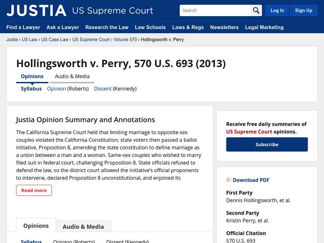This screenshot has width=324, height=243.
Task: Open the Newsletters page
Action: tap(224, 28)
